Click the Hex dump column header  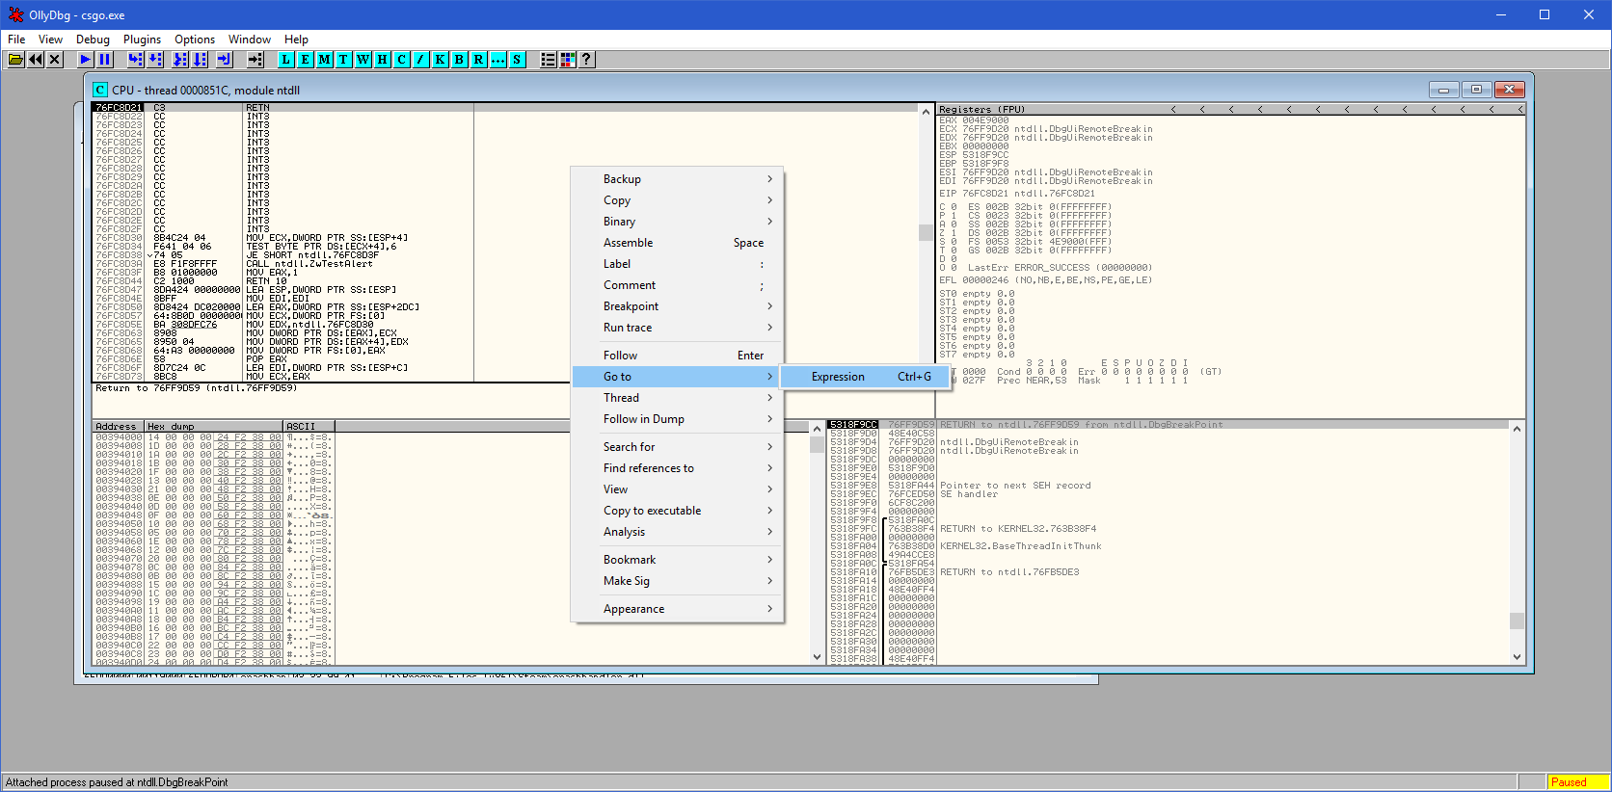pyautogui.click(x=214, y=426)
